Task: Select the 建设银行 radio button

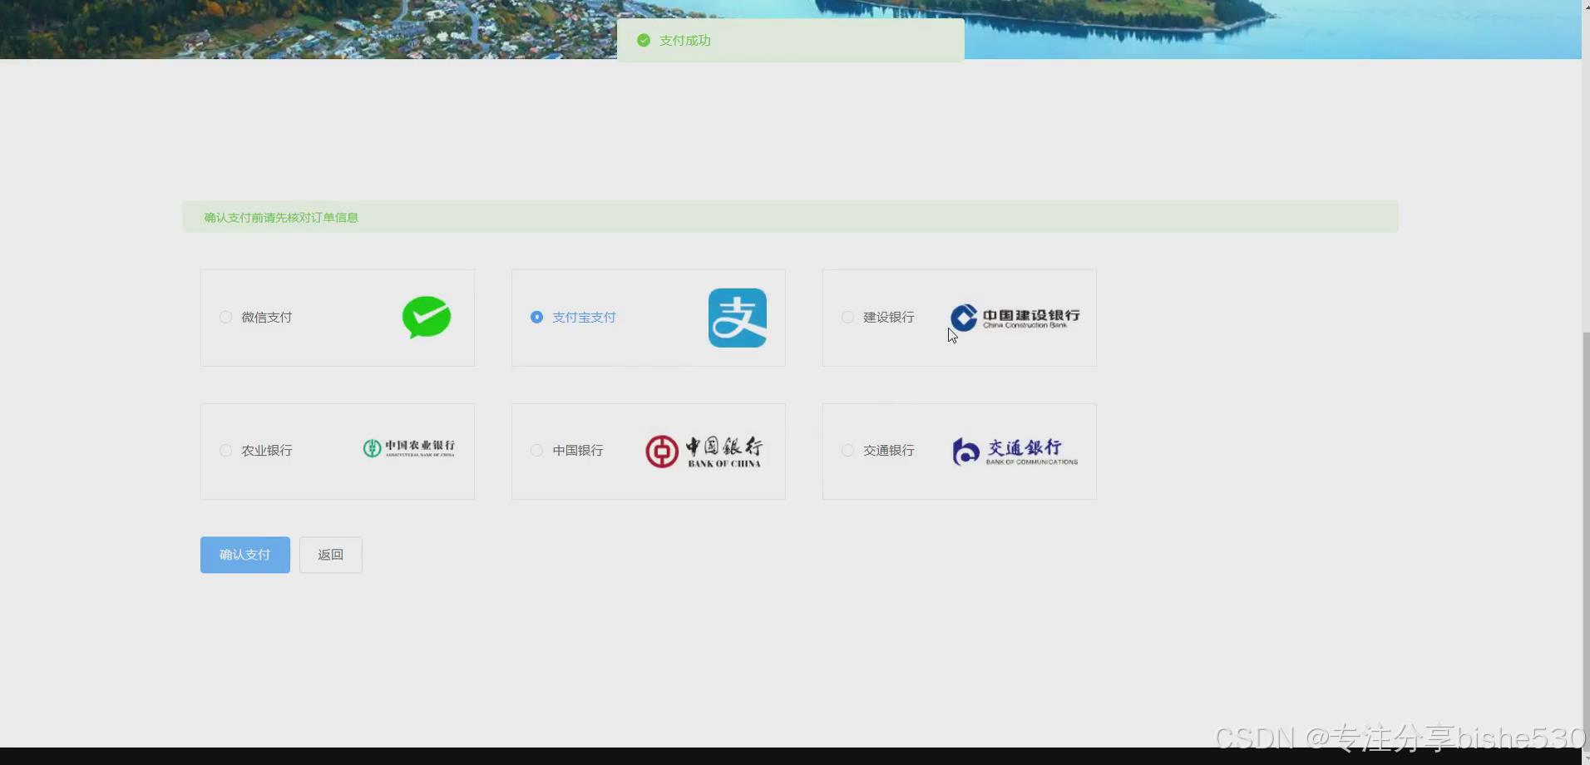Action: [847, 317]
